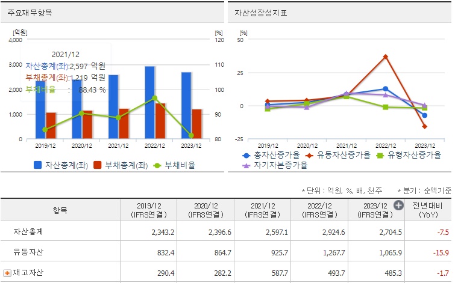Click the 2019/12 (IFRS연결) column header
This screenshot has height=283, width=458.
click(149, 210)
